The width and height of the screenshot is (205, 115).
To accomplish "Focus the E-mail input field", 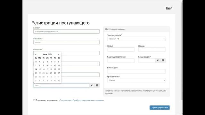I will coord(66,31).
